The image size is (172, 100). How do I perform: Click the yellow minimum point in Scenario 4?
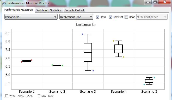[124, 57]
